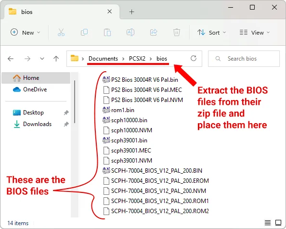Screen dimensions: 286x229
Task: Click the Cut scissors icon
Action: pos(61,32)
